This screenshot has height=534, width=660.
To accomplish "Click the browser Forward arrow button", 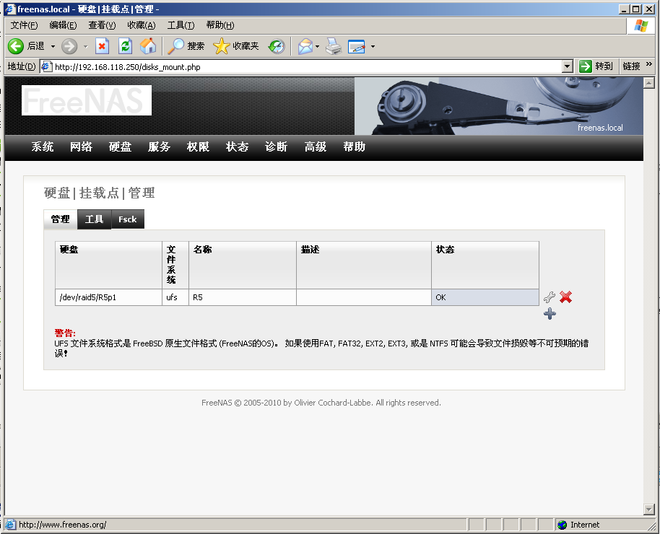I will (x=69, y=46).
